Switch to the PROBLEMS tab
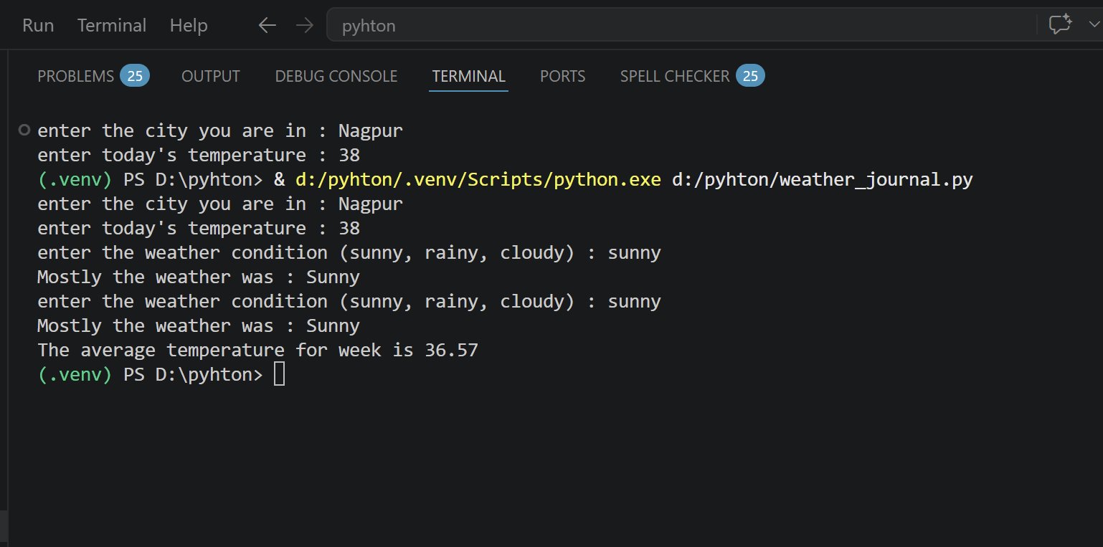 tap(75, 76)
